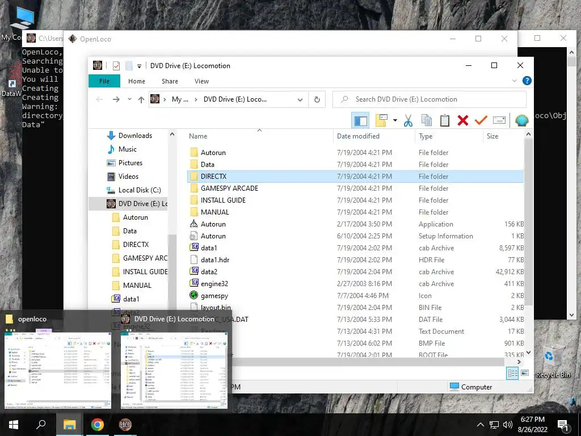Click the orange checkmark Properties icon
Image resolution: width=581 pixels, height=436 pixels.
click(x=481, y=120)
